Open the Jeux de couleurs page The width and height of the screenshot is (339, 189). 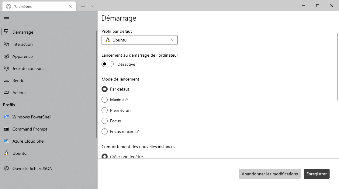pos(48,68)
